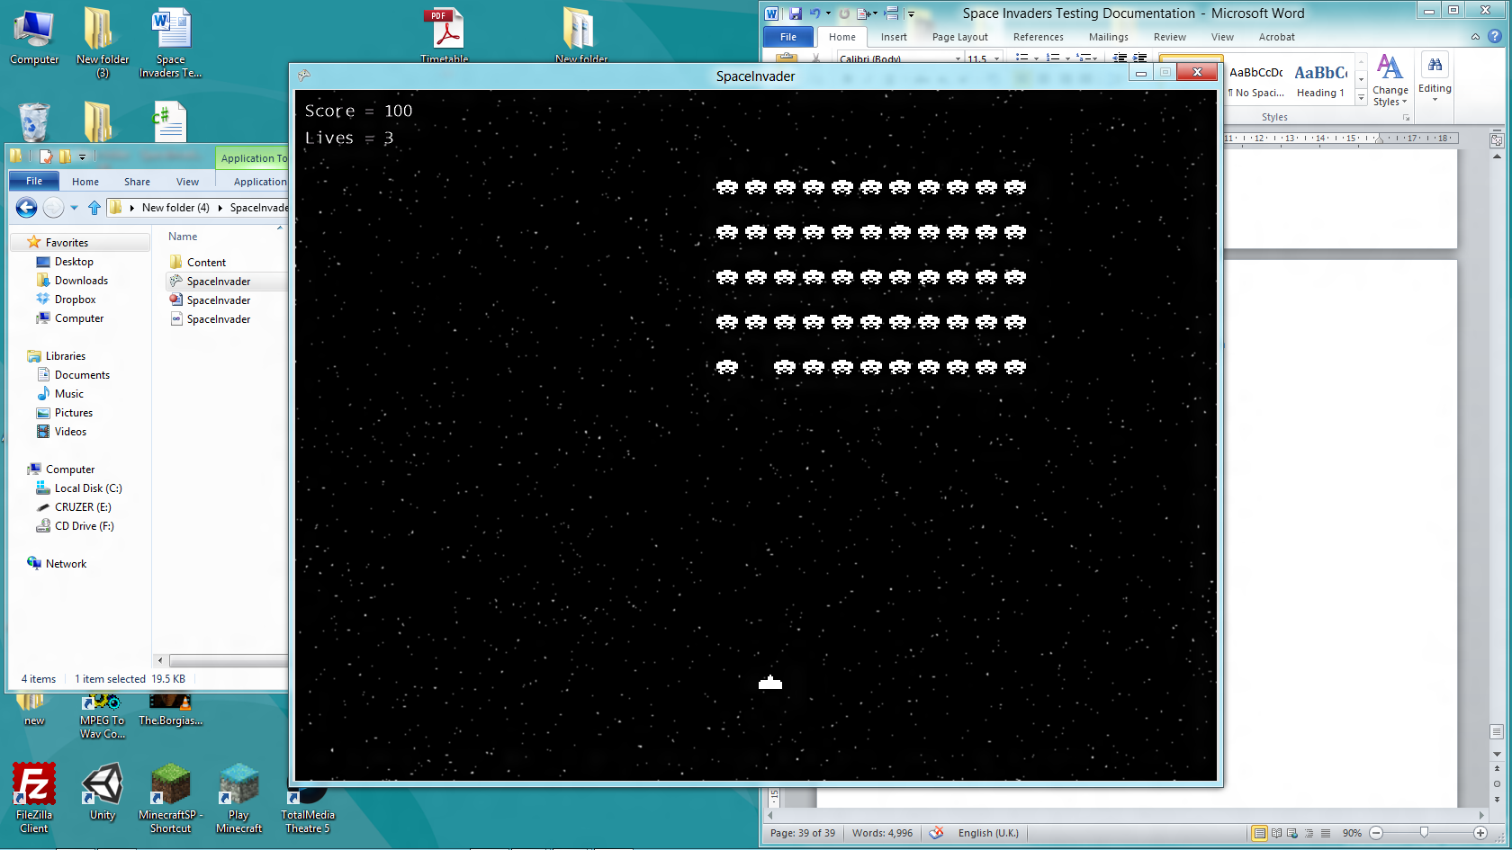Click Name column header in Explorer
The width and height of the screenshot is (1512, 850).
tap(183, 237)
